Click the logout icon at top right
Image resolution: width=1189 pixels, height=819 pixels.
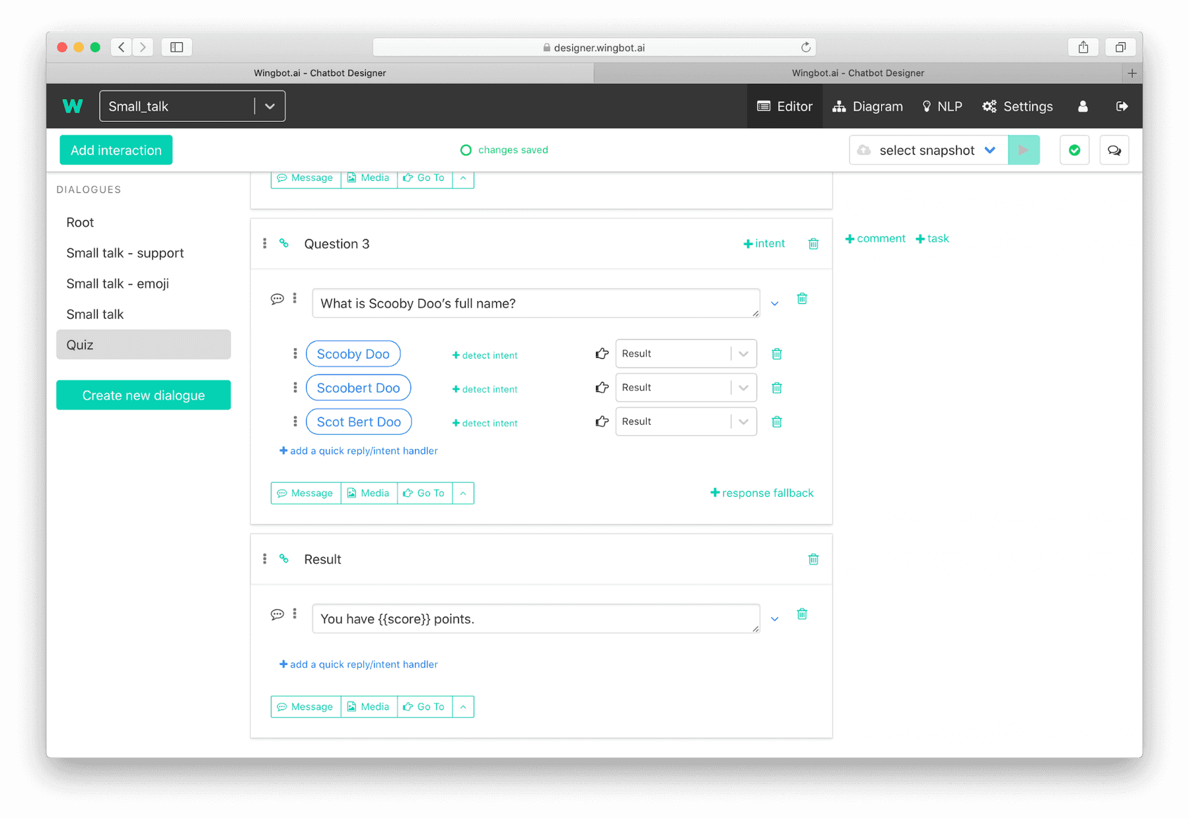(x=1122, y=106)
